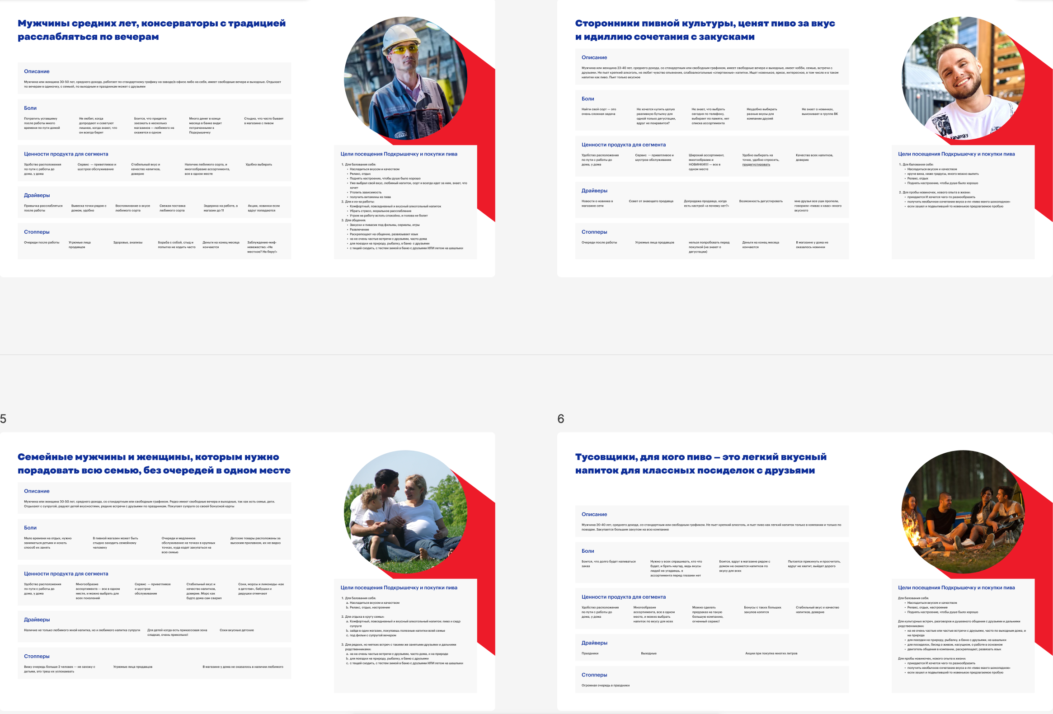Click 'Стопперы' heading on the conservatives slide
Viewport: 1053px width, 714px height.
[37, 232]
